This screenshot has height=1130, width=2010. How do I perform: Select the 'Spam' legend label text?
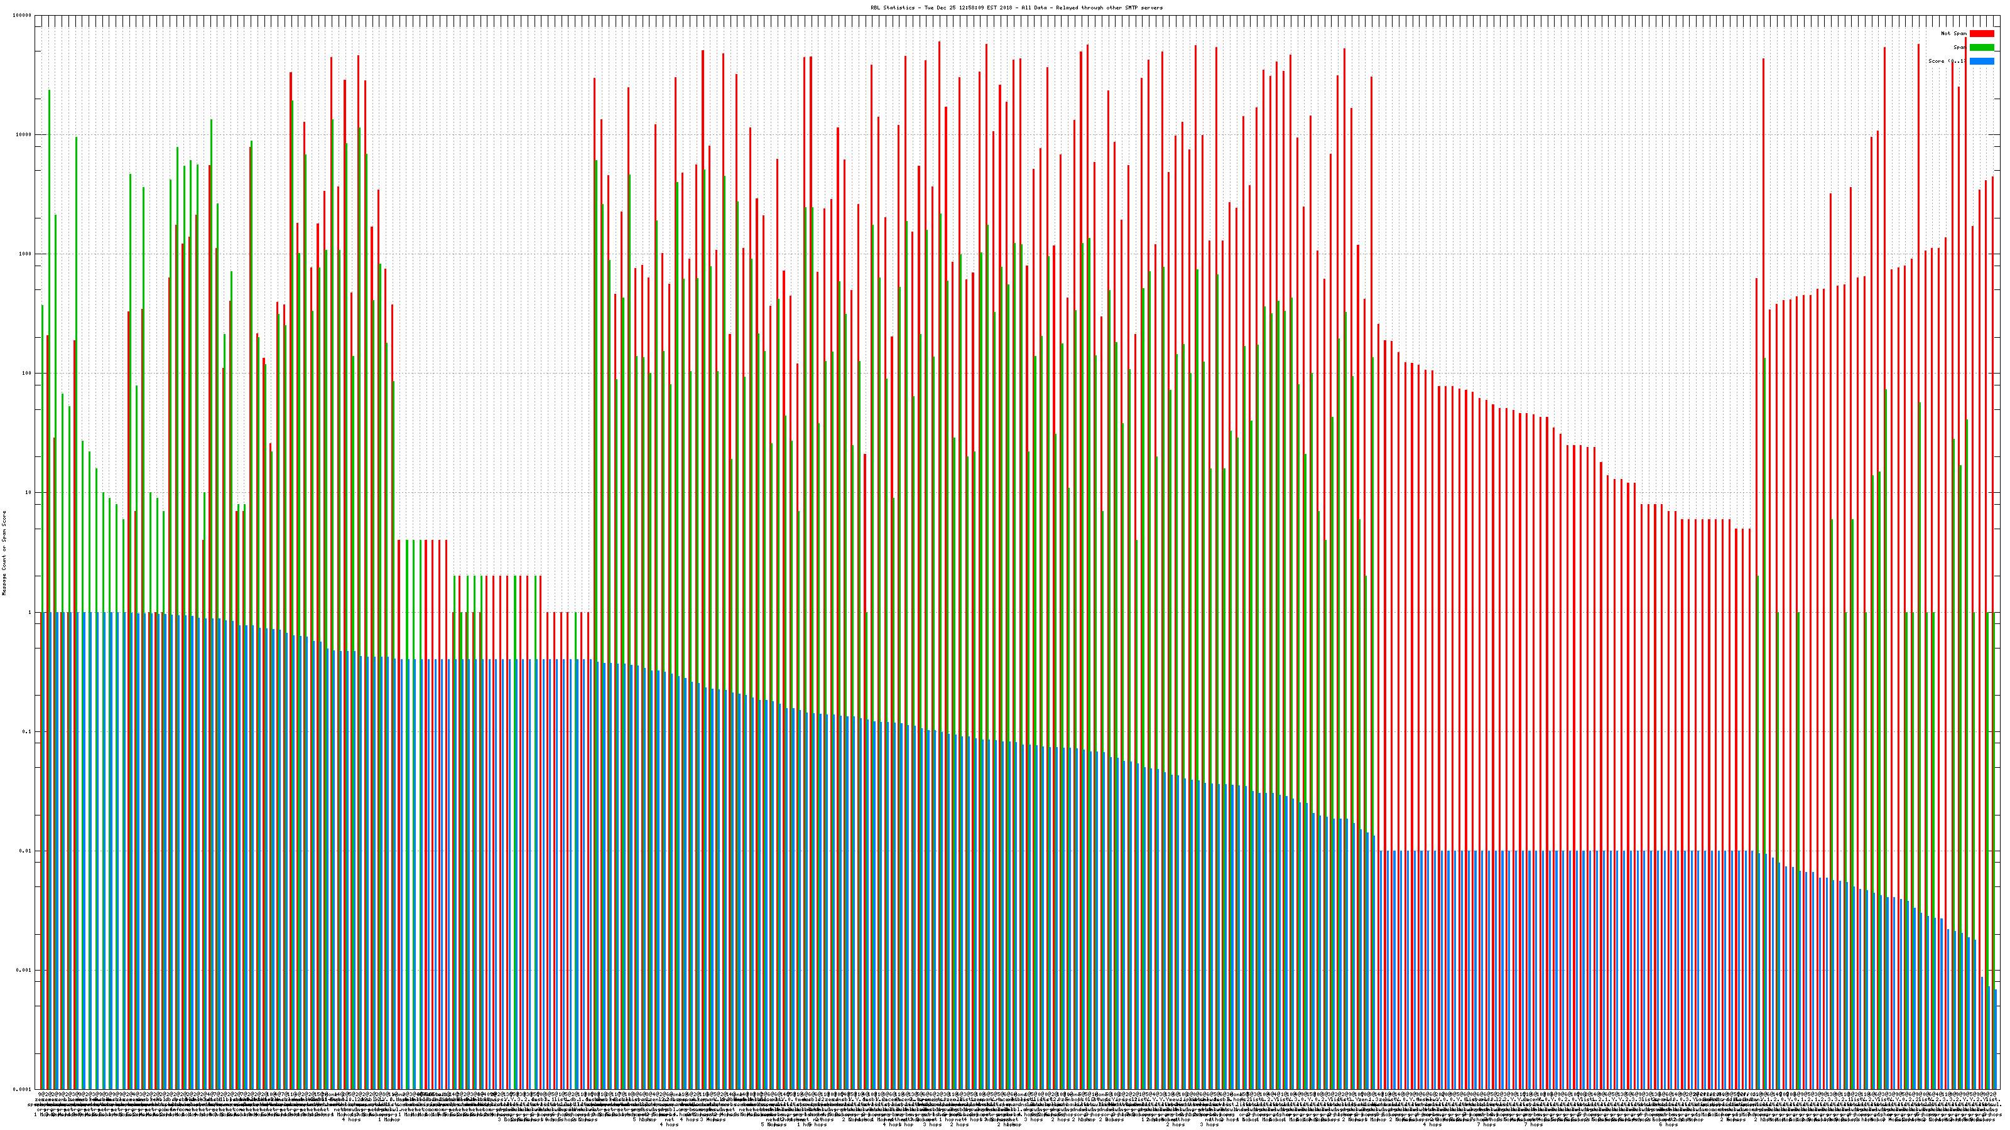click(1959, 48)
